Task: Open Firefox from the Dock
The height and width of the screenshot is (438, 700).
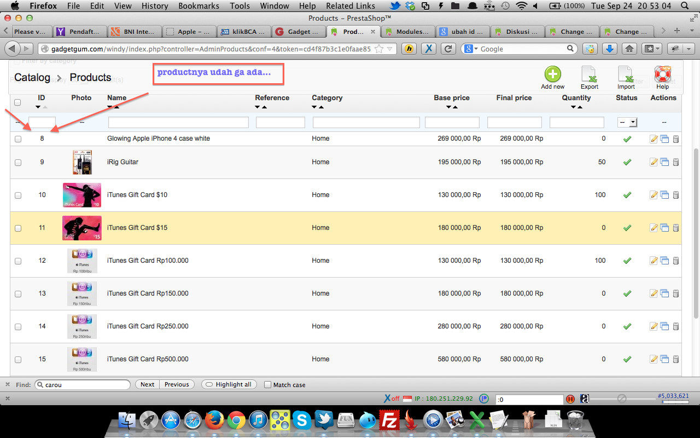Action: click(x=214, y=420)
